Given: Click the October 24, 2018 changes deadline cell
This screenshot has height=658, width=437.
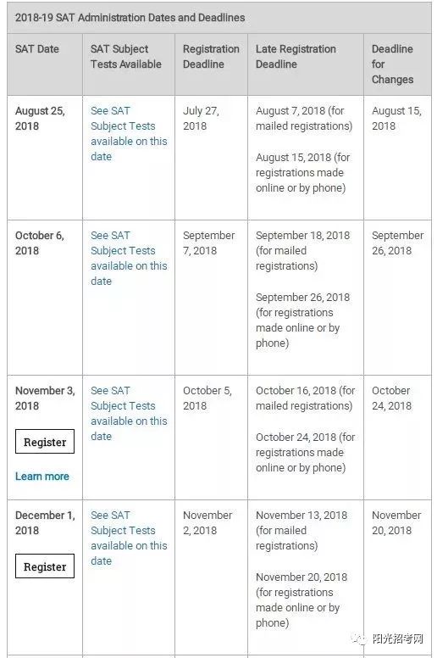Looking at the screenshot, I should click(392, 399).
